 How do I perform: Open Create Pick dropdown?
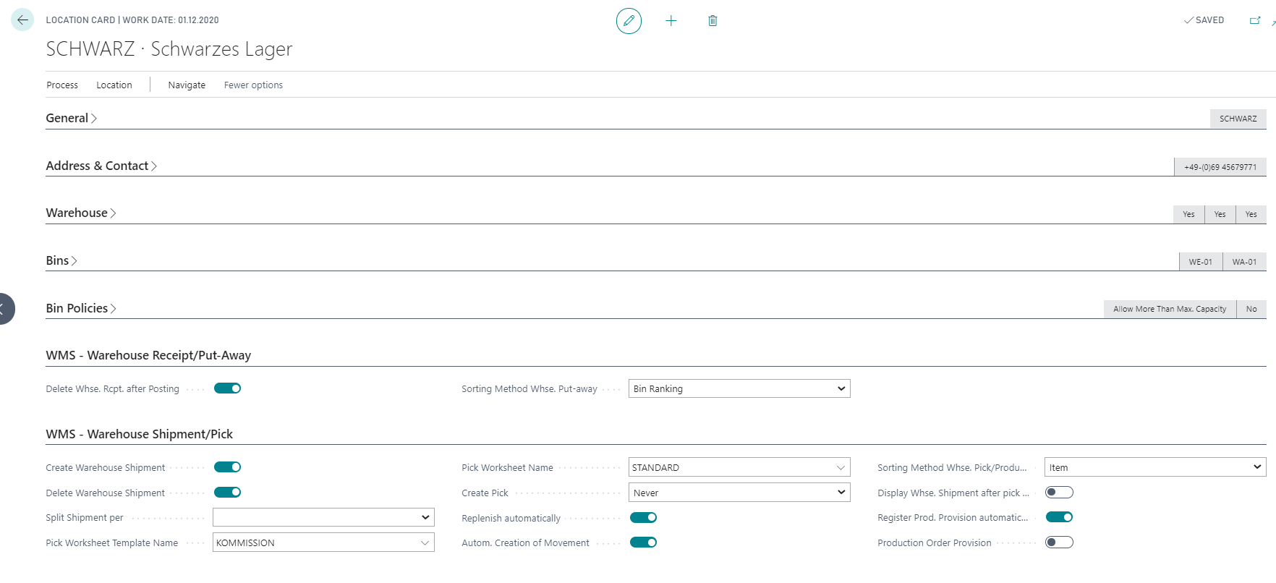coord(739,493)
